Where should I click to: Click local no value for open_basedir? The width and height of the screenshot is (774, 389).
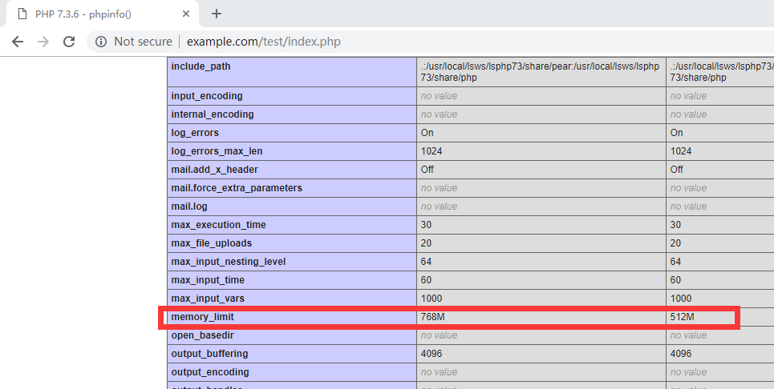point(439,335)
